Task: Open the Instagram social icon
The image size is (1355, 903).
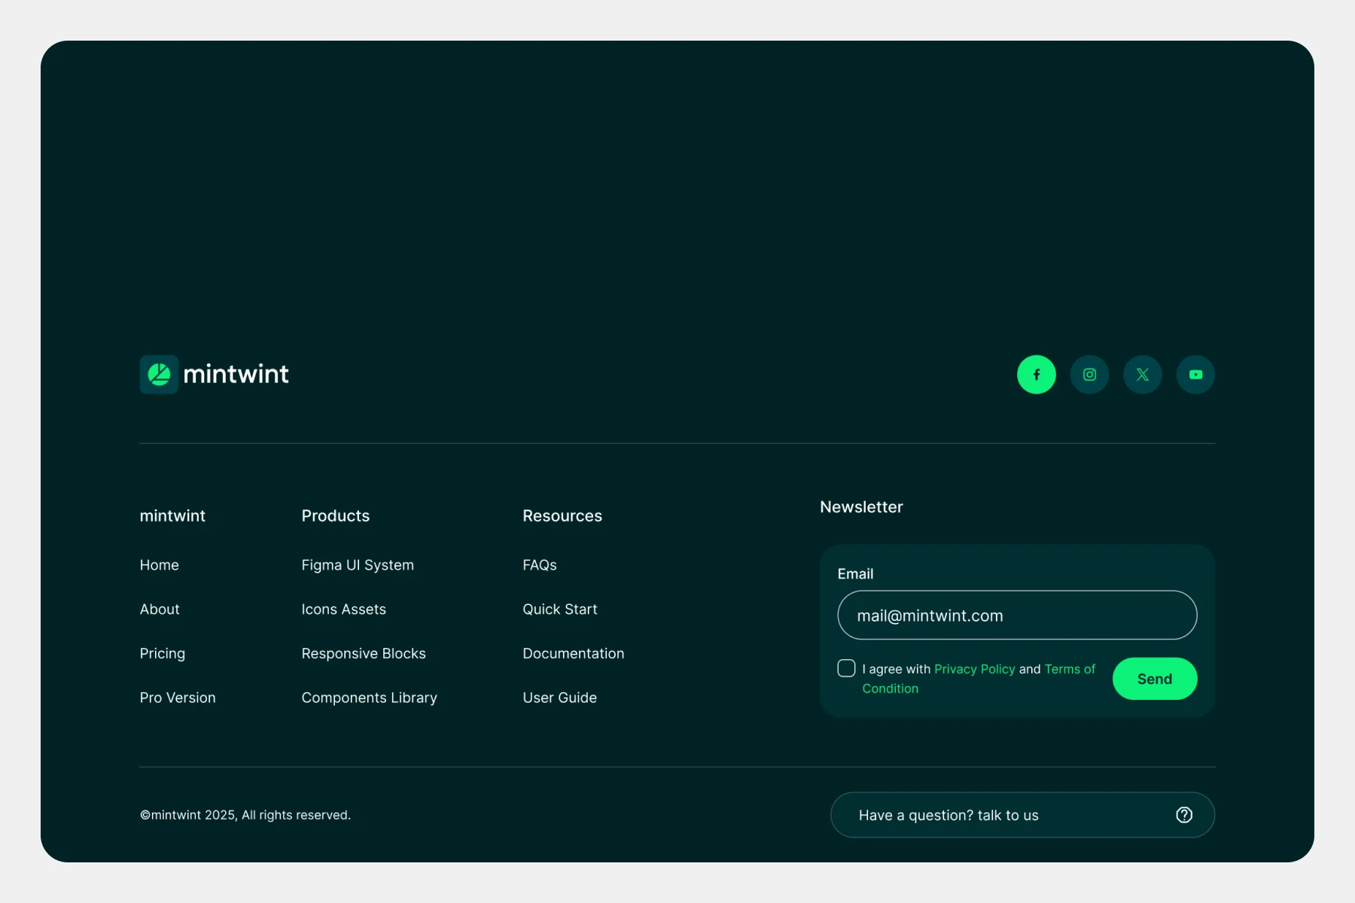Action: [x=1089, y=375]
